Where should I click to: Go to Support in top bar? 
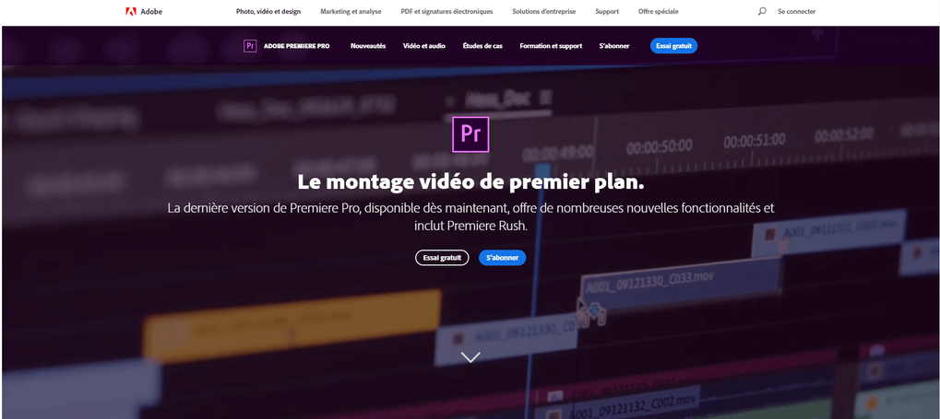(607, 11)
